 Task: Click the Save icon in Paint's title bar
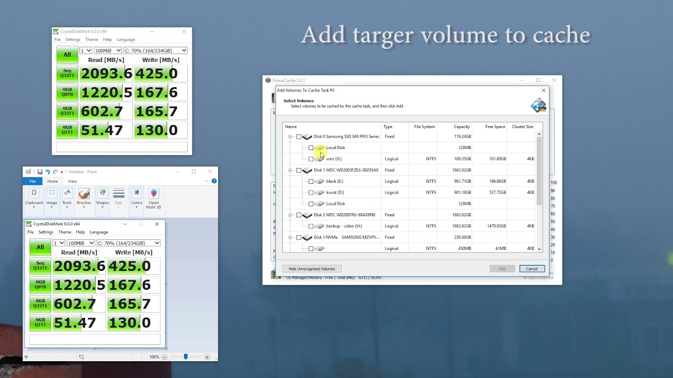[39, 172]
